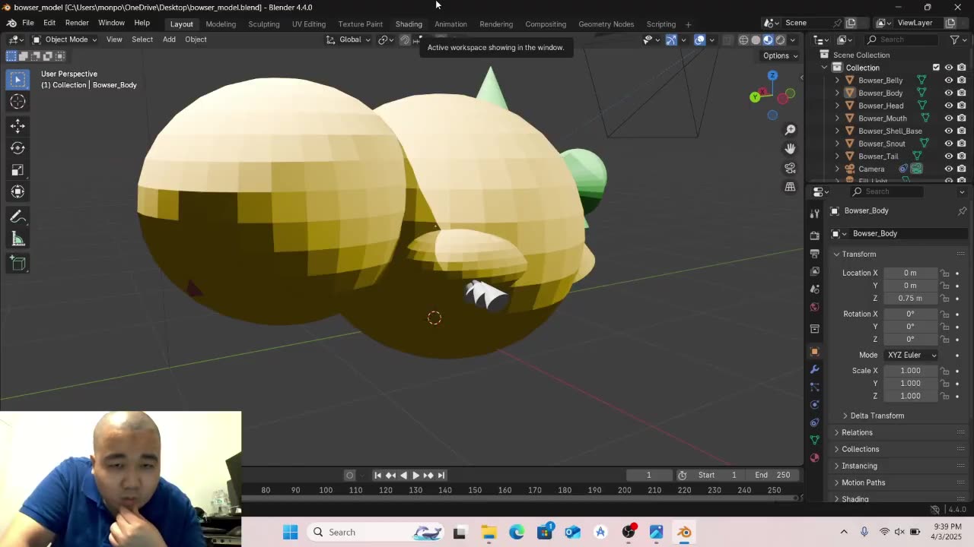Activate the Select Box tool
The image size is (974, 547).
18,79
